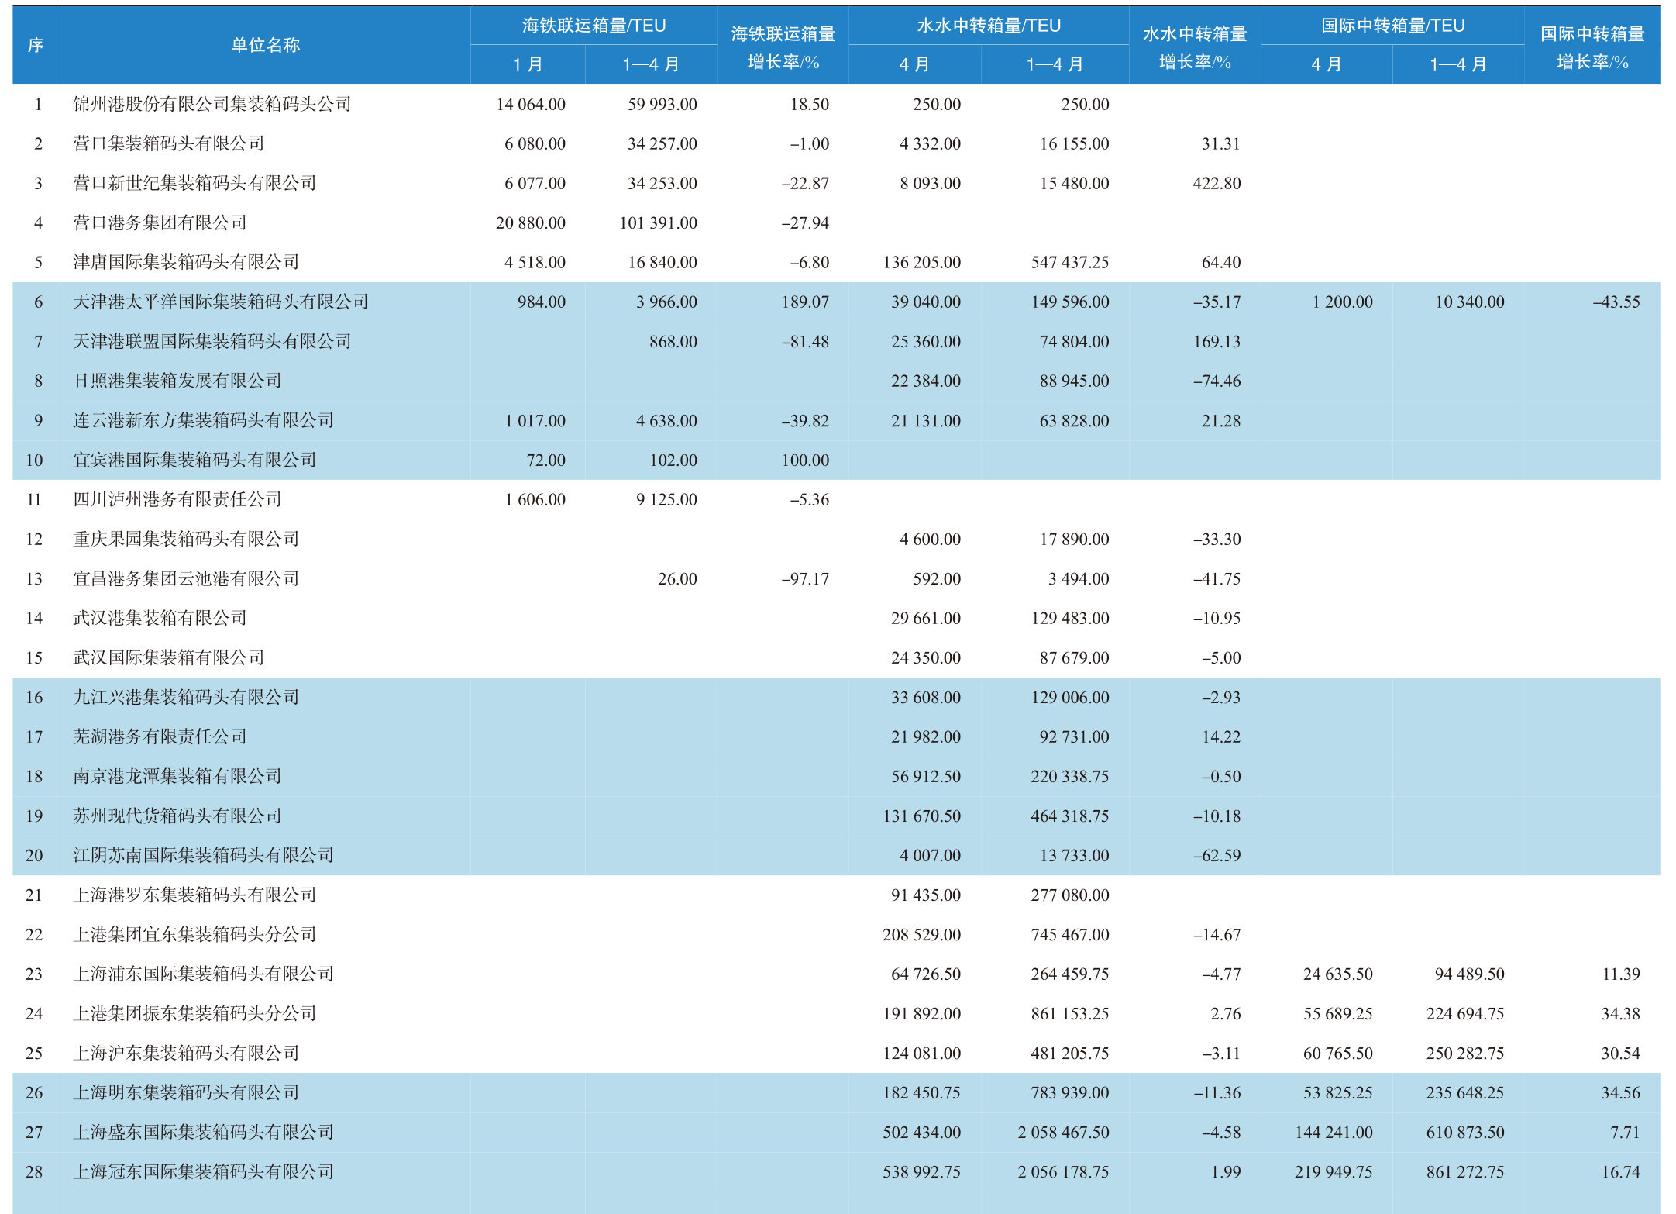Select company name 营口港务集团有限公司
Screen dimensions: 1676x1214
tap(160, 222)
